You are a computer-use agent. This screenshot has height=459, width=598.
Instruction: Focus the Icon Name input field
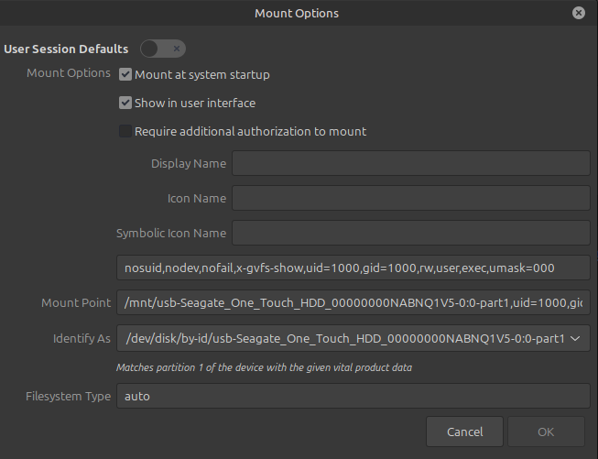click(x=410, y=198)
